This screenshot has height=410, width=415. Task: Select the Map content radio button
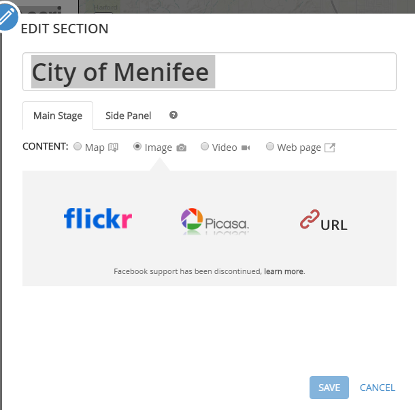[78, 146]
